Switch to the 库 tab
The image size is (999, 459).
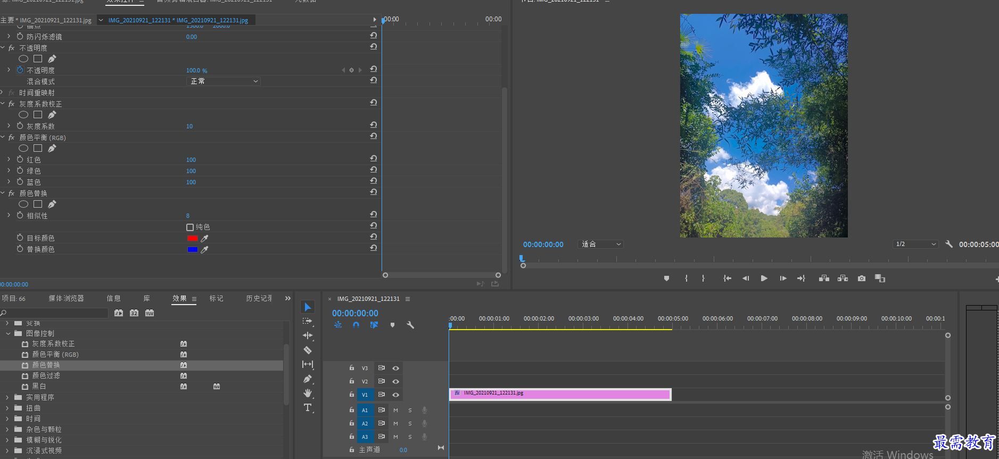tap(147, 298)
